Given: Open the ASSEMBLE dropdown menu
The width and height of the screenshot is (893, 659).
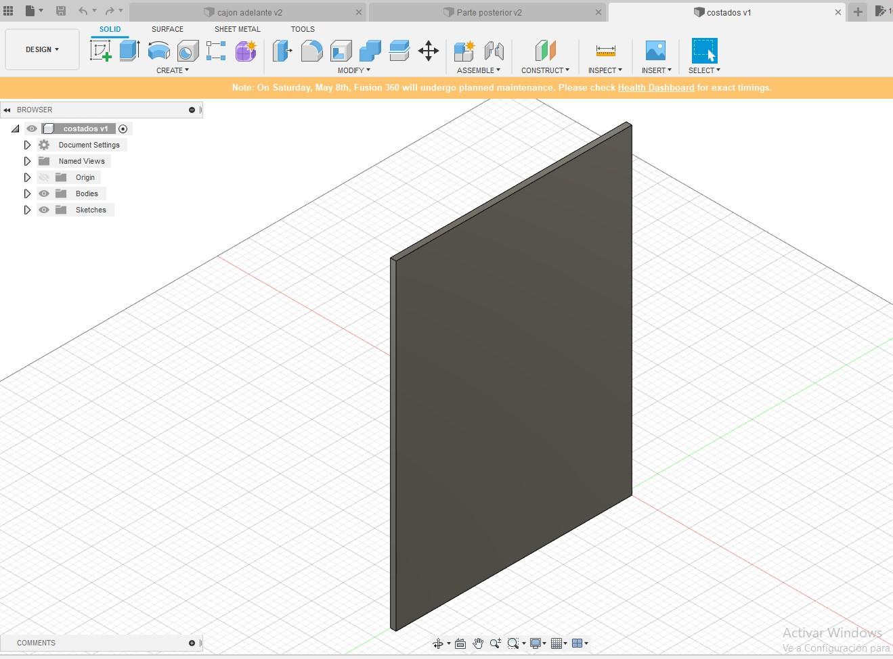Looking at the screenshot, I should [x=479, y=70].
